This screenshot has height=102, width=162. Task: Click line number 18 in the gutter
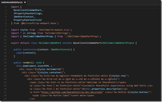(5, 63)
